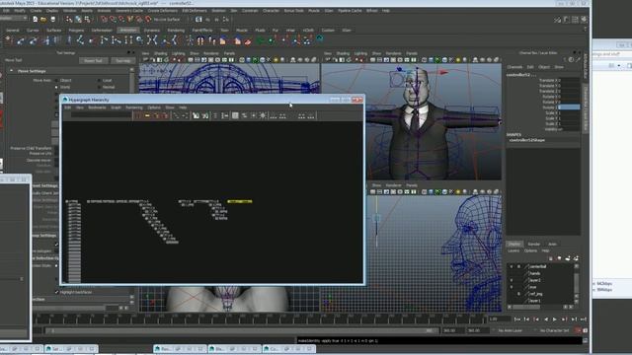Viewport: 632px width, 355px height.
Task: Click the X-shaped shelf icon
Action: [x=152, y=39]
